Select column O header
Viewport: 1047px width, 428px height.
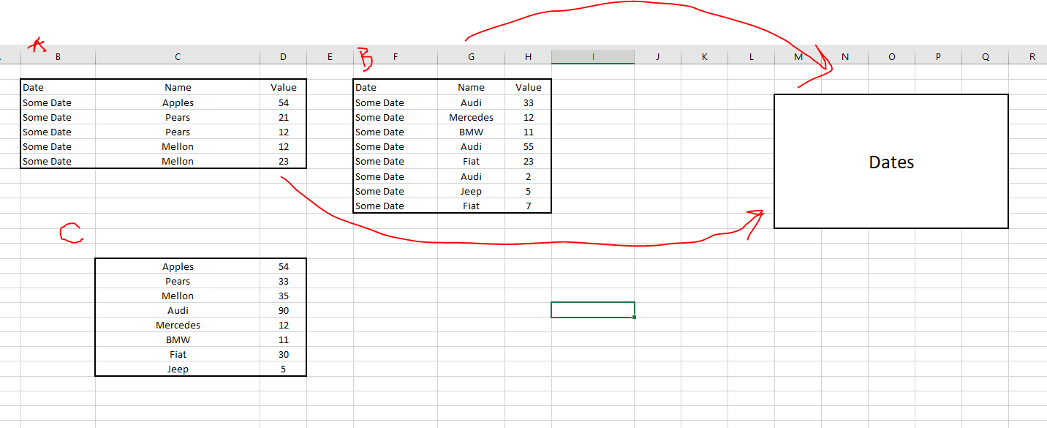pos(891,56)
